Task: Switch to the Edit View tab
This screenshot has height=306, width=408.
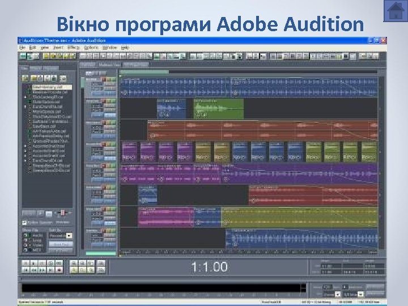Action: click(88, 65)
